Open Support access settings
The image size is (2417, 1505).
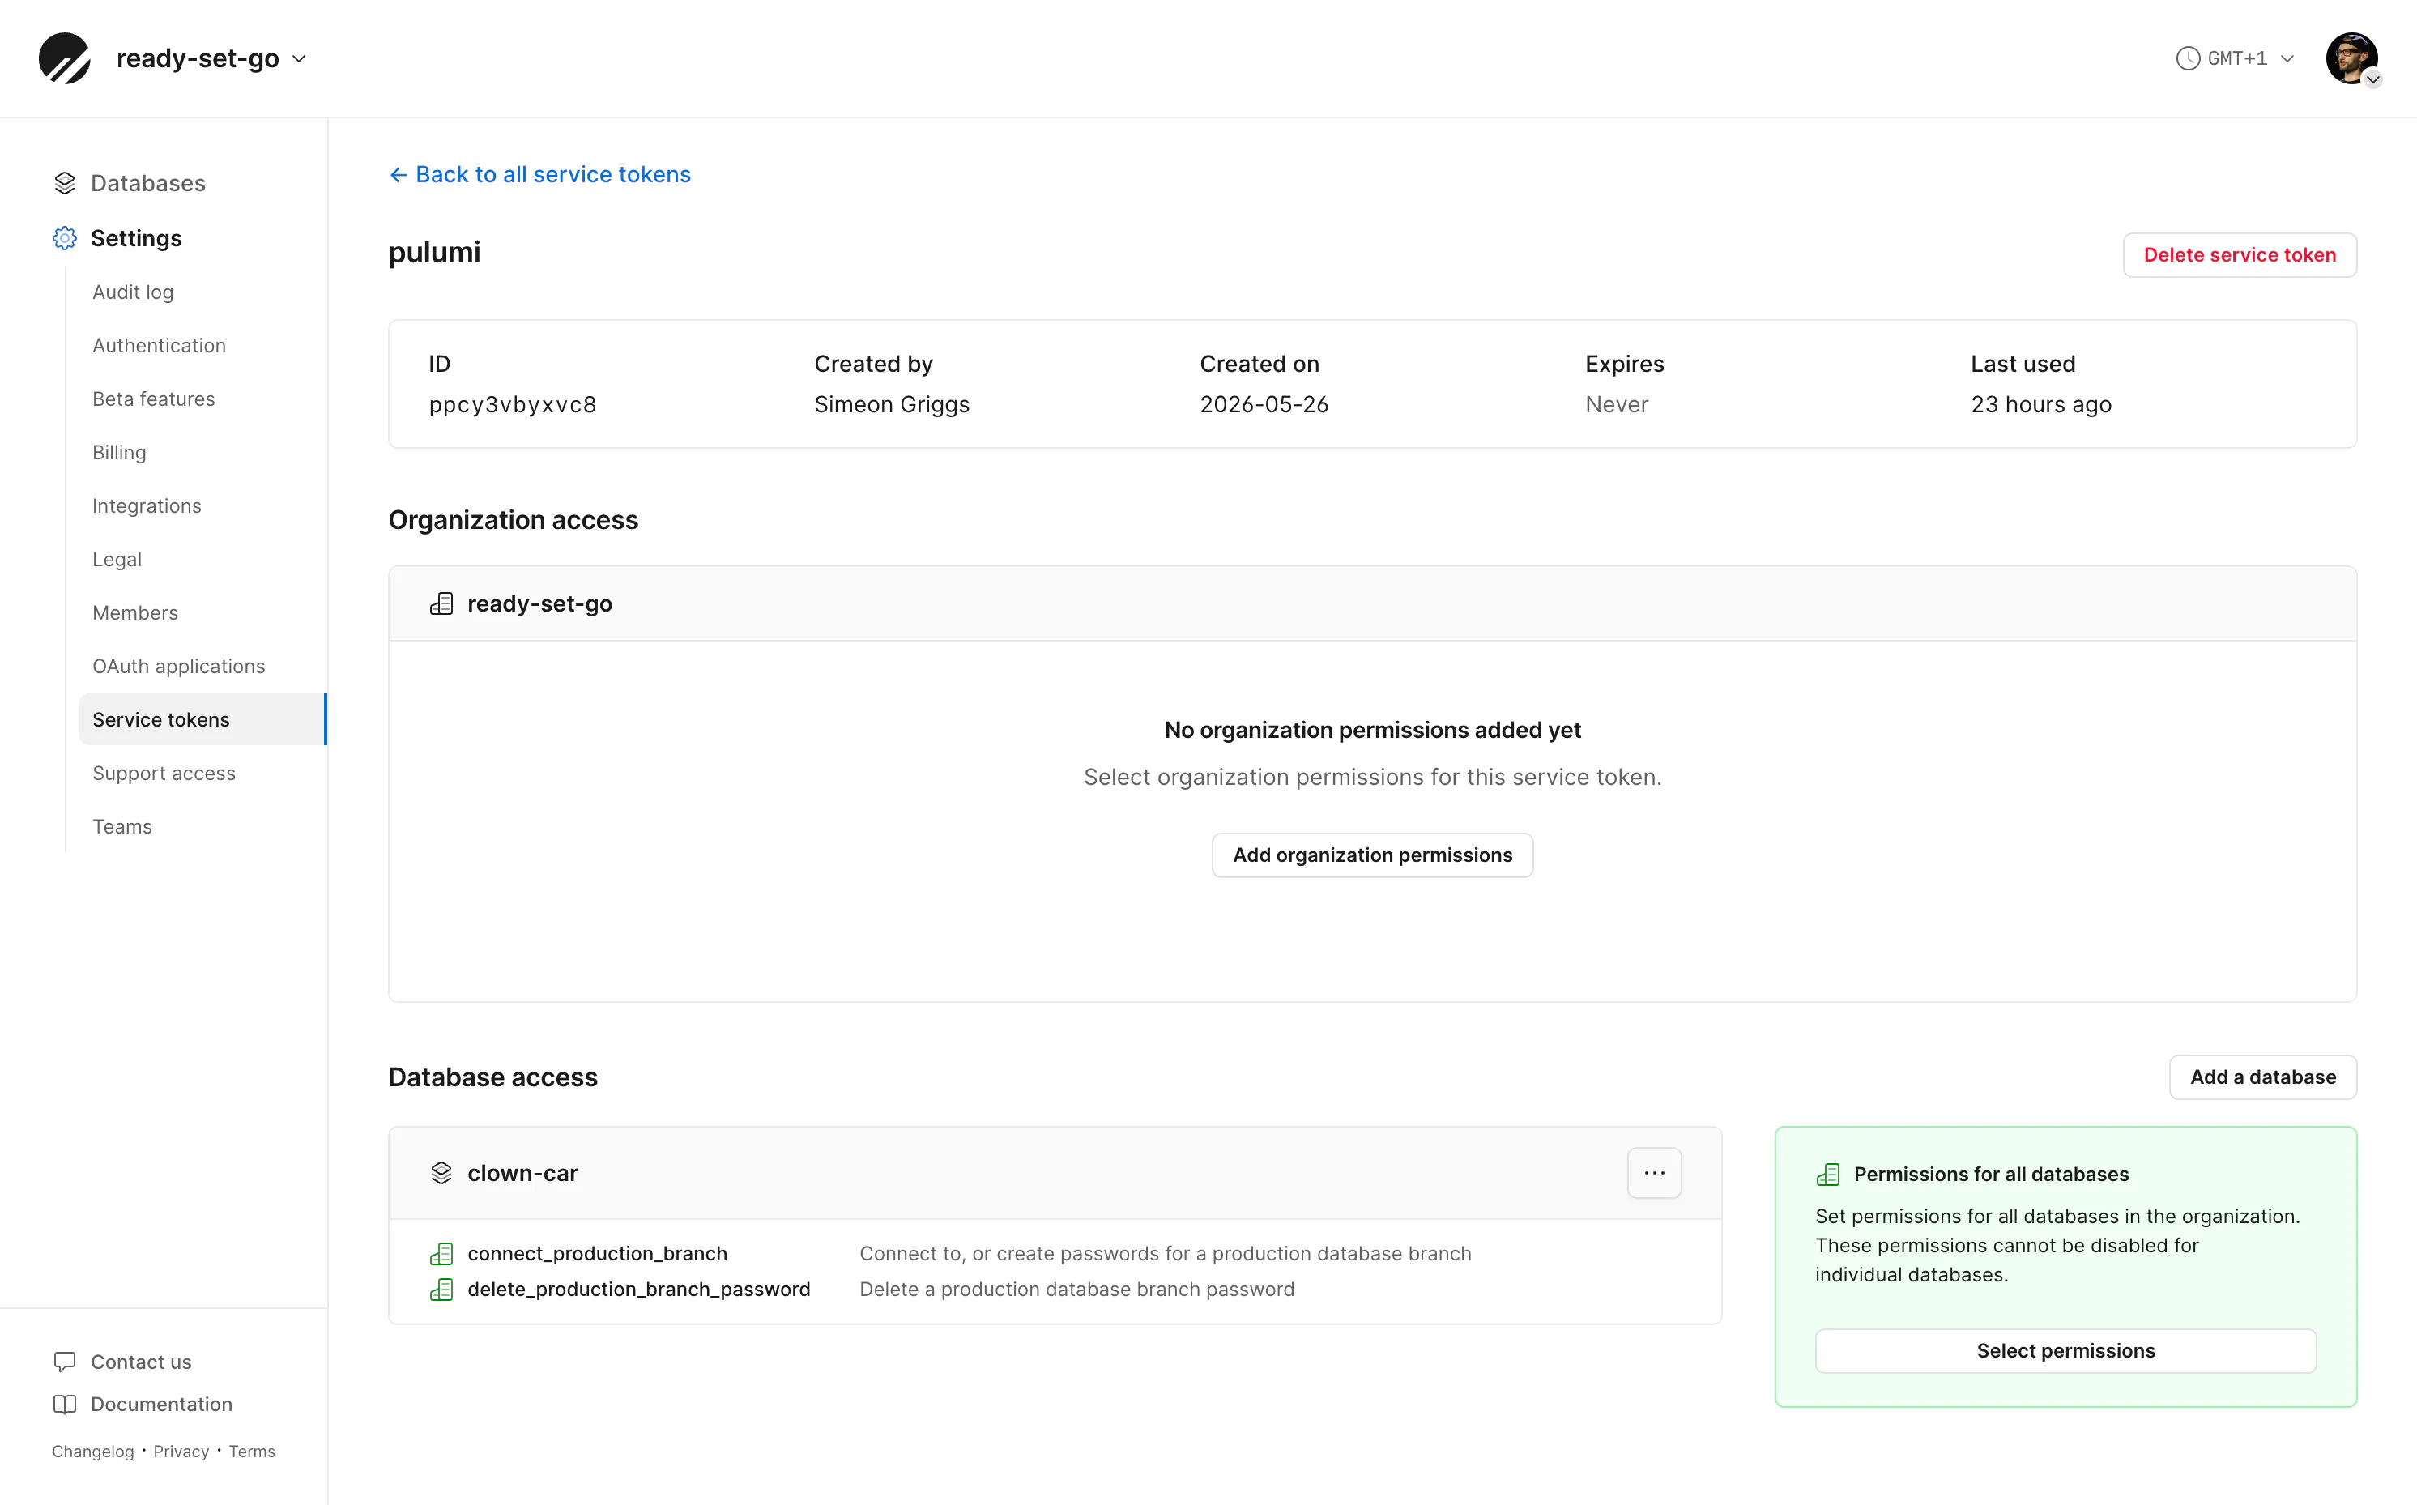[x=164, y=774]
